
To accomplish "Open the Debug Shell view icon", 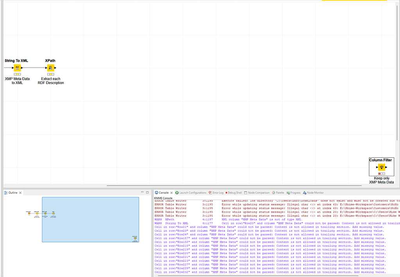I will [x=227, y=192].
